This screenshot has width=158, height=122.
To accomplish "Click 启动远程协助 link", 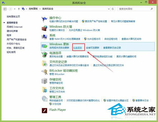I will [111, 39].
